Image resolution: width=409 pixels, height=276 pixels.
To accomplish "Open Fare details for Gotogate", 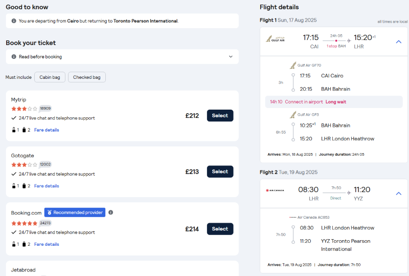I will pyautogui.click(x=47, y=186).
